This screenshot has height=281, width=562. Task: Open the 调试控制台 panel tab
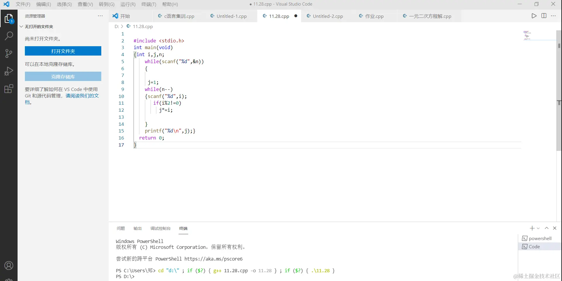pyautogui.click(x=160, y=228)
